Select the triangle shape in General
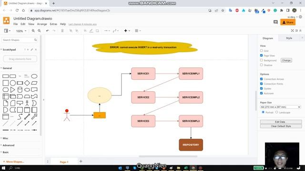 coord(13,90)
